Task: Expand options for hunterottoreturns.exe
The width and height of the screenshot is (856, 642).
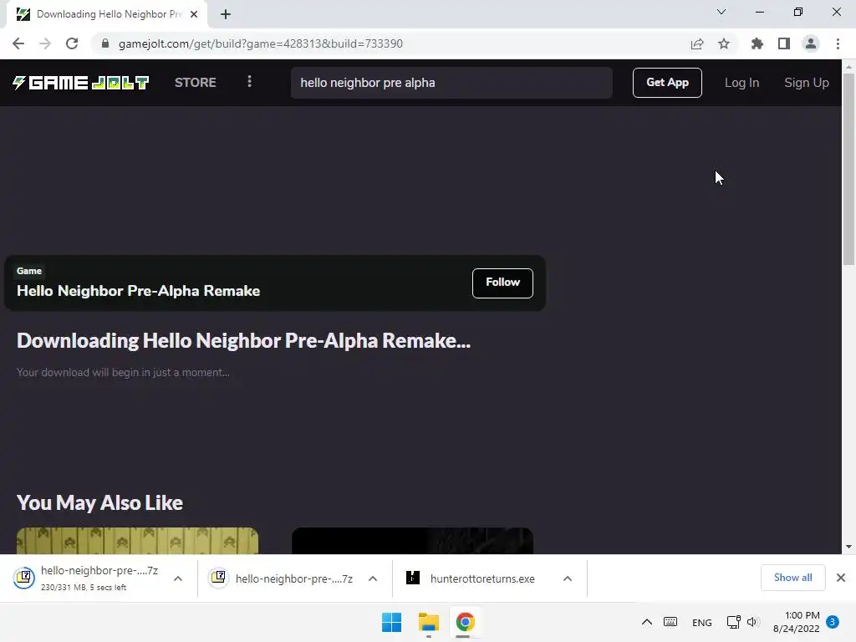Action: (x=568, y=578)
